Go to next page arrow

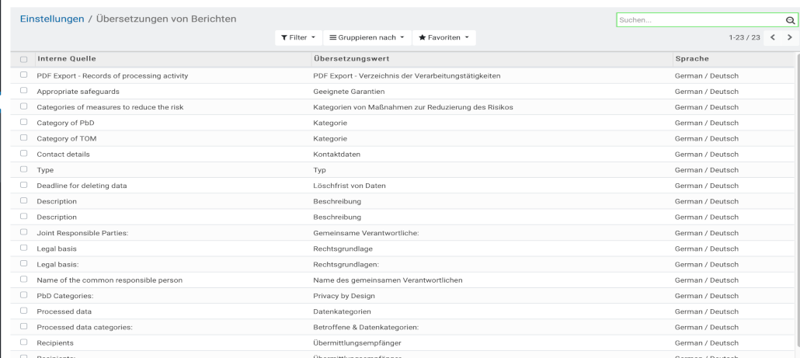789,38
